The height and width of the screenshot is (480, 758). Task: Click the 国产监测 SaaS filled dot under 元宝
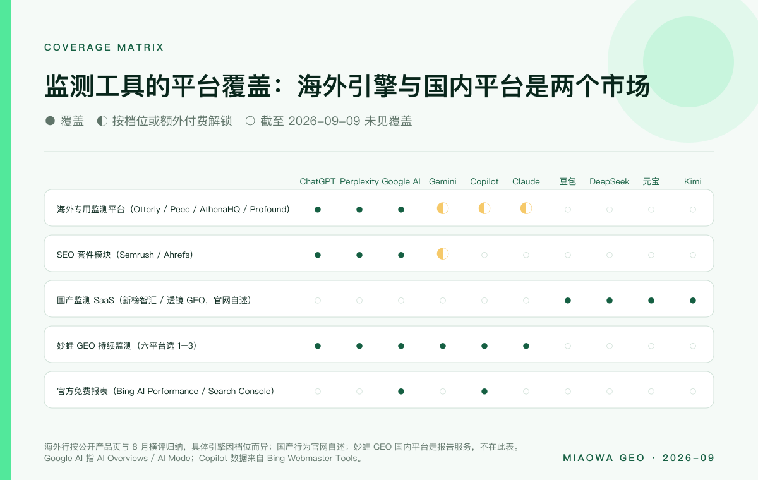[x=651, y=300]
